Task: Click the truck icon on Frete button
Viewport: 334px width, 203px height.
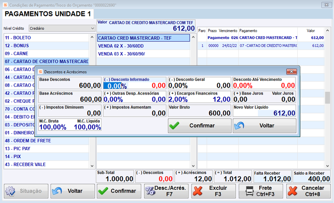Action: 249,191
